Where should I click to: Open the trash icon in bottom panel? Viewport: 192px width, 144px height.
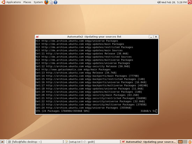click(x=190, y=142)
